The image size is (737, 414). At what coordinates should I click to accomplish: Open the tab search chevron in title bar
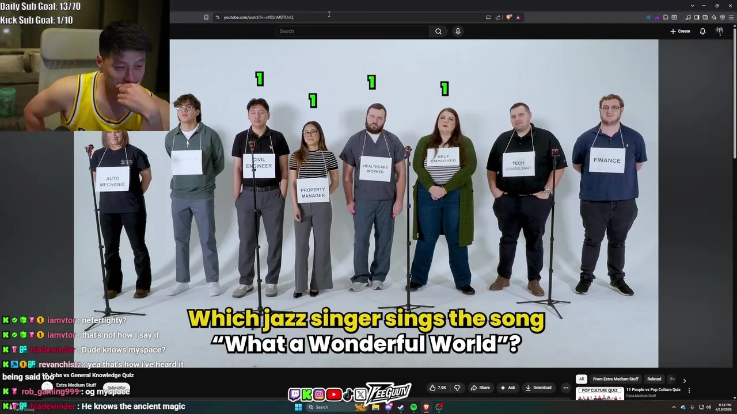point(692,6)
